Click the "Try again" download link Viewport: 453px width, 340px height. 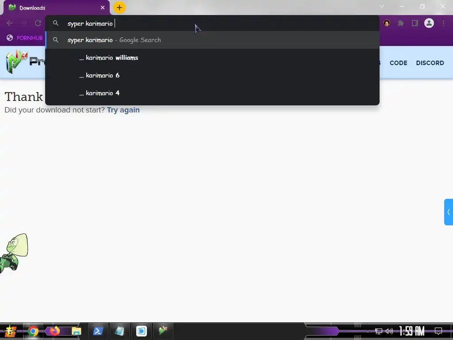coord(123,110)
